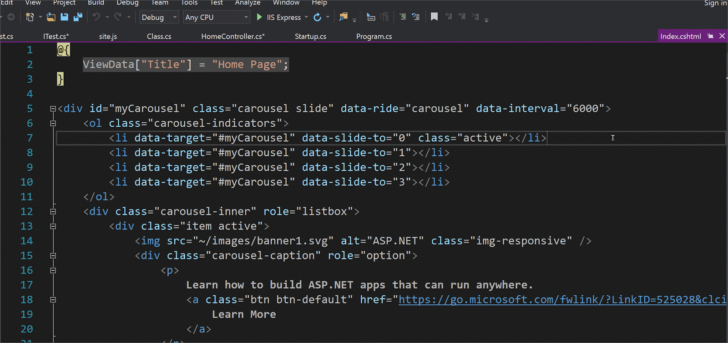This screenshot has height=343, width=728.
Task: Open the Build menu
Action: (96, 3)
